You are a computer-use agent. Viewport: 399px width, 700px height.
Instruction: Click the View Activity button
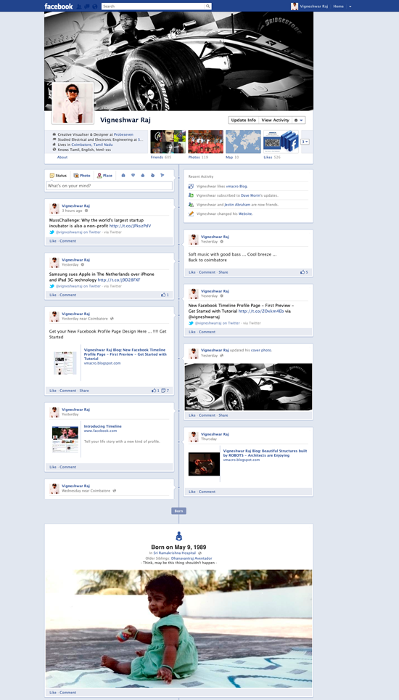point(275,120)
